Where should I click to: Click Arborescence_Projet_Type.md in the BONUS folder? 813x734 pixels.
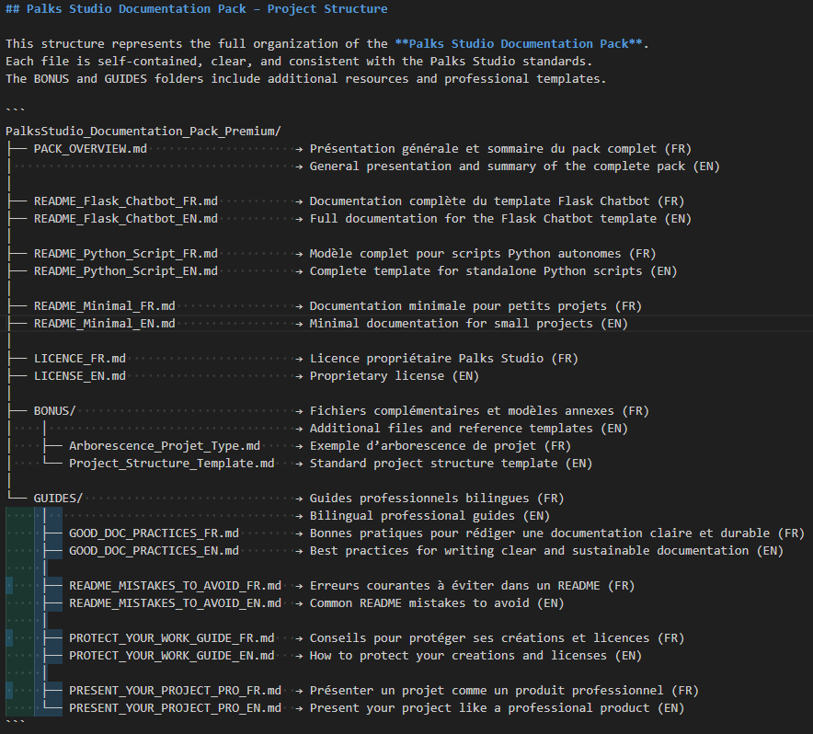pos(164,446)
